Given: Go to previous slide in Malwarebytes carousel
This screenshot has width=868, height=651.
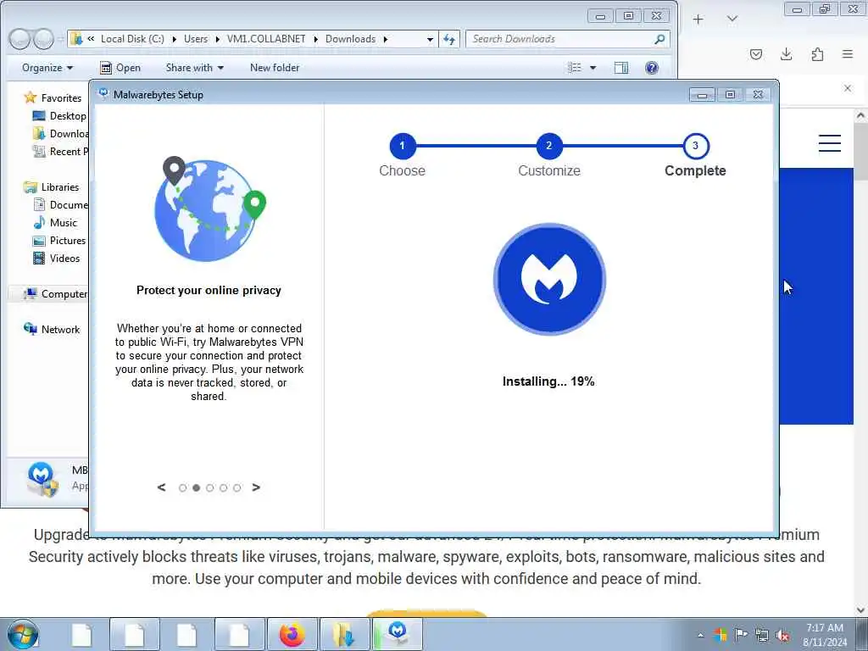Looking at the screenshot, I should (x=161, y=487).
